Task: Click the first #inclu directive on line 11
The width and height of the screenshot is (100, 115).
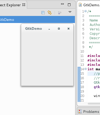Action: (94, 56)
